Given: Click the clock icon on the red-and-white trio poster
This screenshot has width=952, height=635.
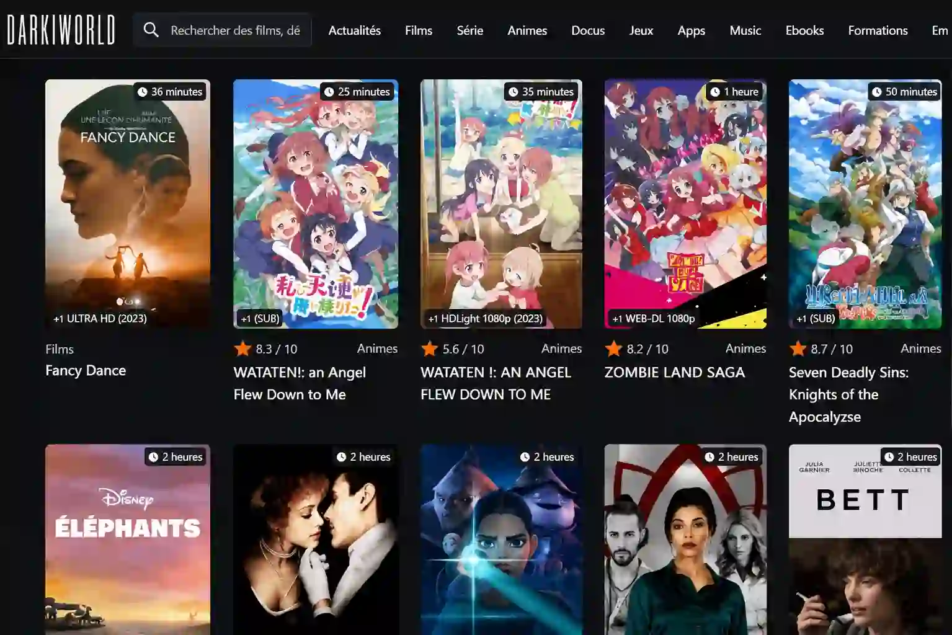Looking at the screenshot, I should (x=710, y=457).
